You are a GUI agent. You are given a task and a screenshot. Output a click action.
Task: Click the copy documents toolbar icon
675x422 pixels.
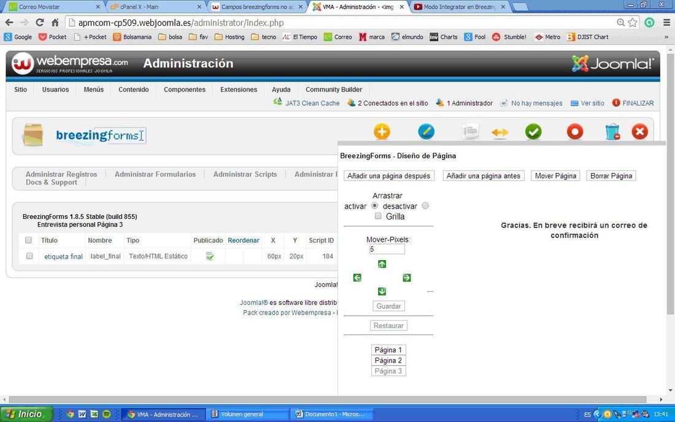470,132
